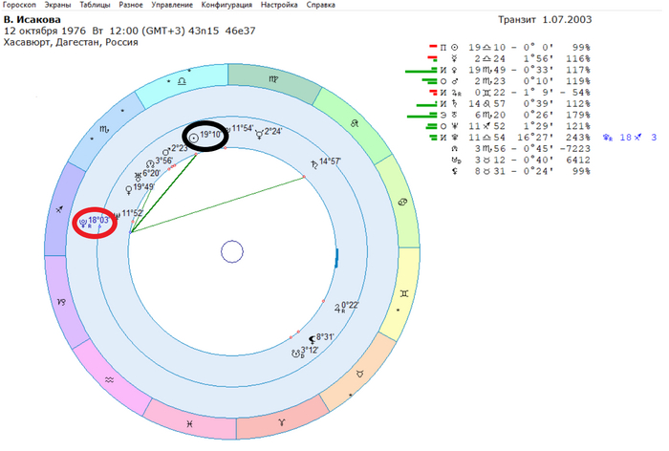The width and height of the screenshot is (669, 451).
Task: Click natal Pluto glyph at 11°54'
Action: pyautogui.click(x=227, y=129)
